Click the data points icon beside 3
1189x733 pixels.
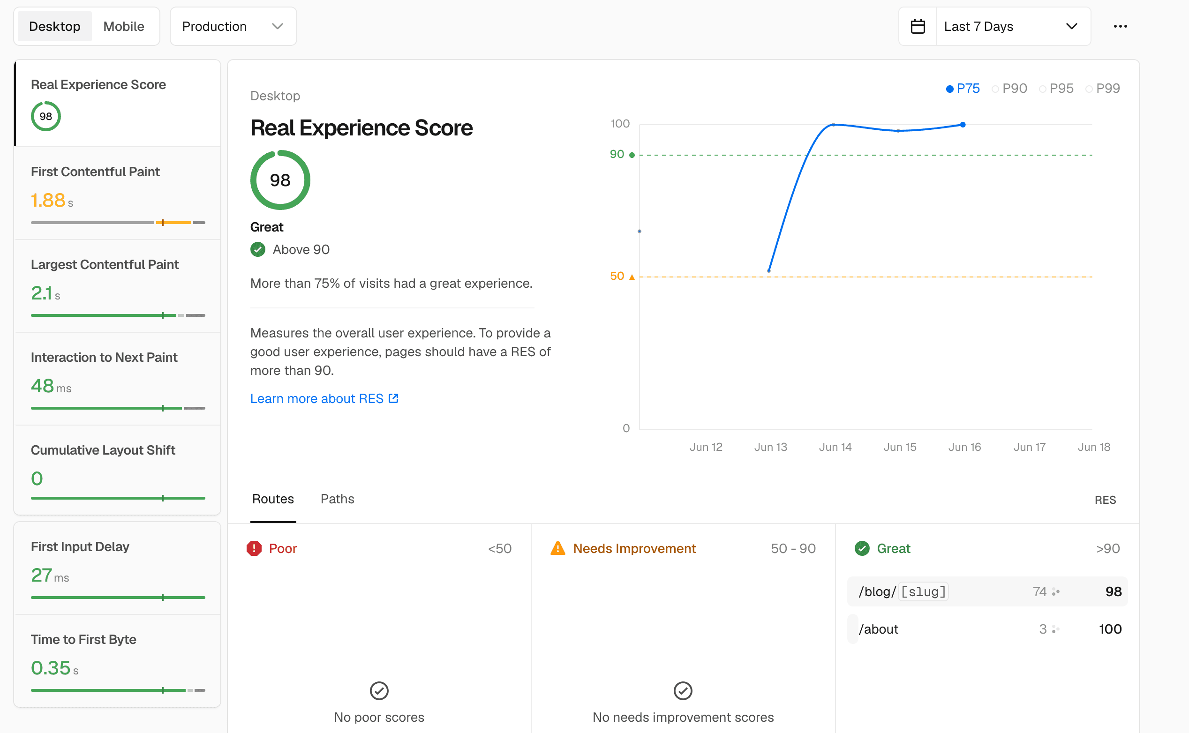(1056, 629)
